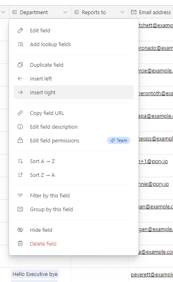This screenshot has height=282, width=173.
Task: Click the trash icon next to Delete field
Action: tap(20, 244)
